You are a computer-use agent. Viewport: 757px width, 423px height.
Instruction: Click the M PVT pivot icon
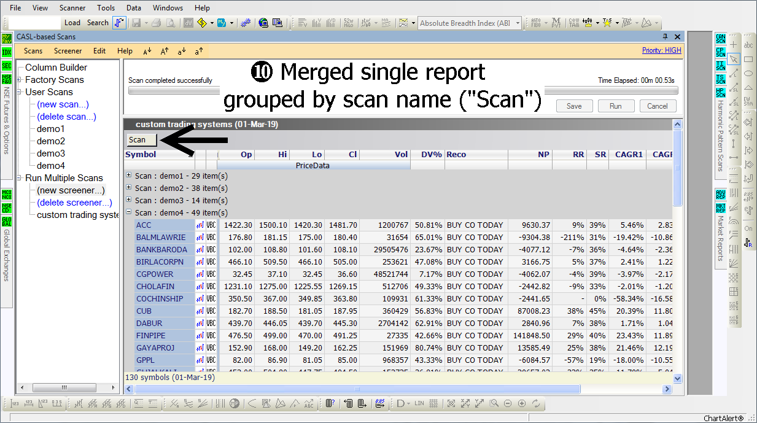click(x=556, y=23)
